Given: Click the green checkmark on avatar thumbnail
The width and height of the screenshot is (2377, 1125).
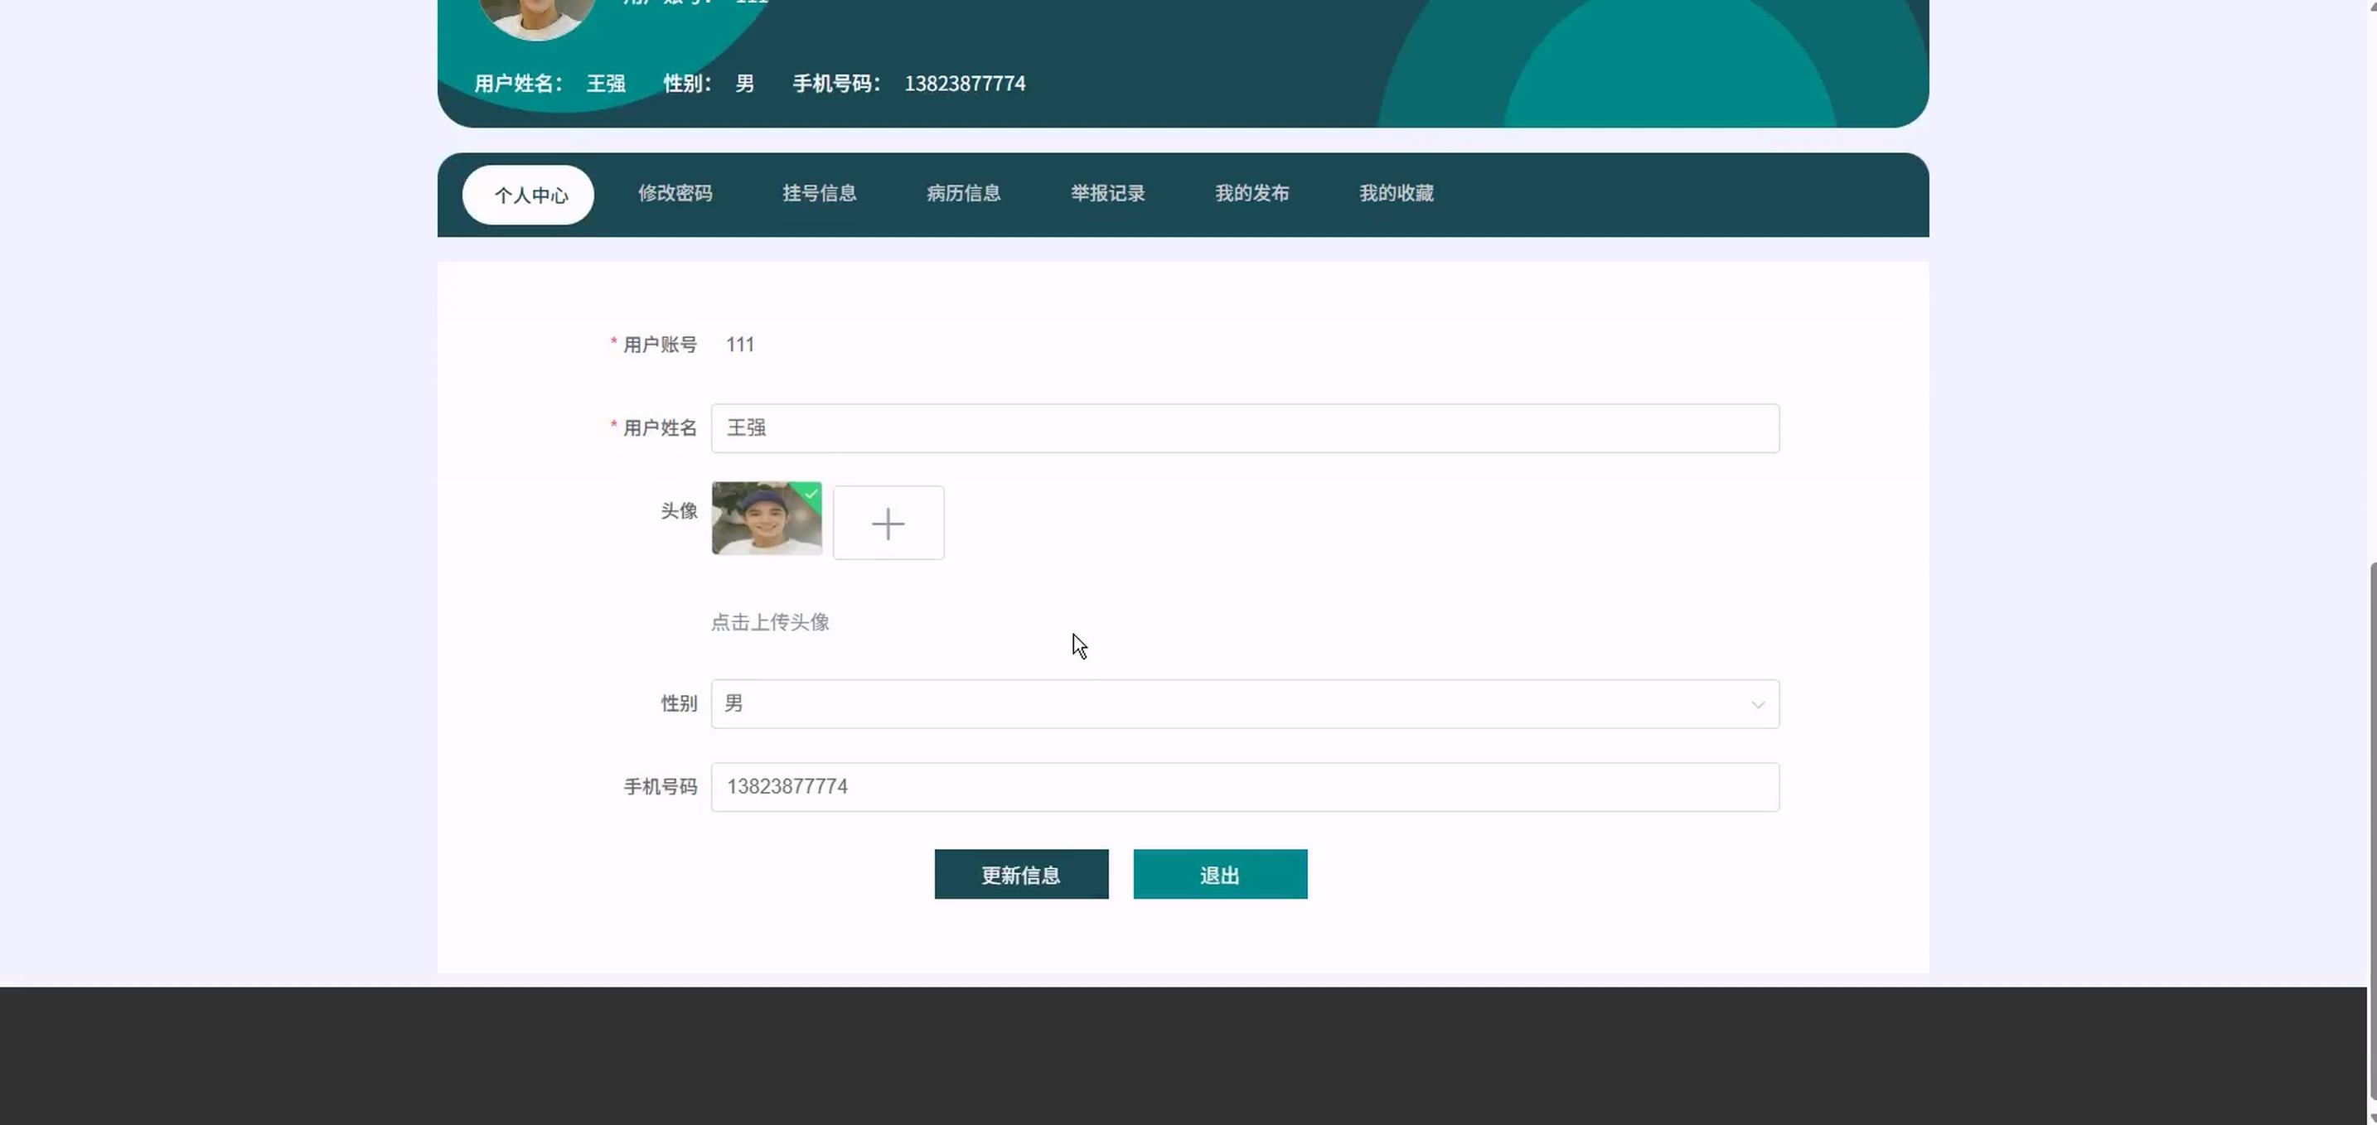Looking at the screenshot, I should [811, 494].
